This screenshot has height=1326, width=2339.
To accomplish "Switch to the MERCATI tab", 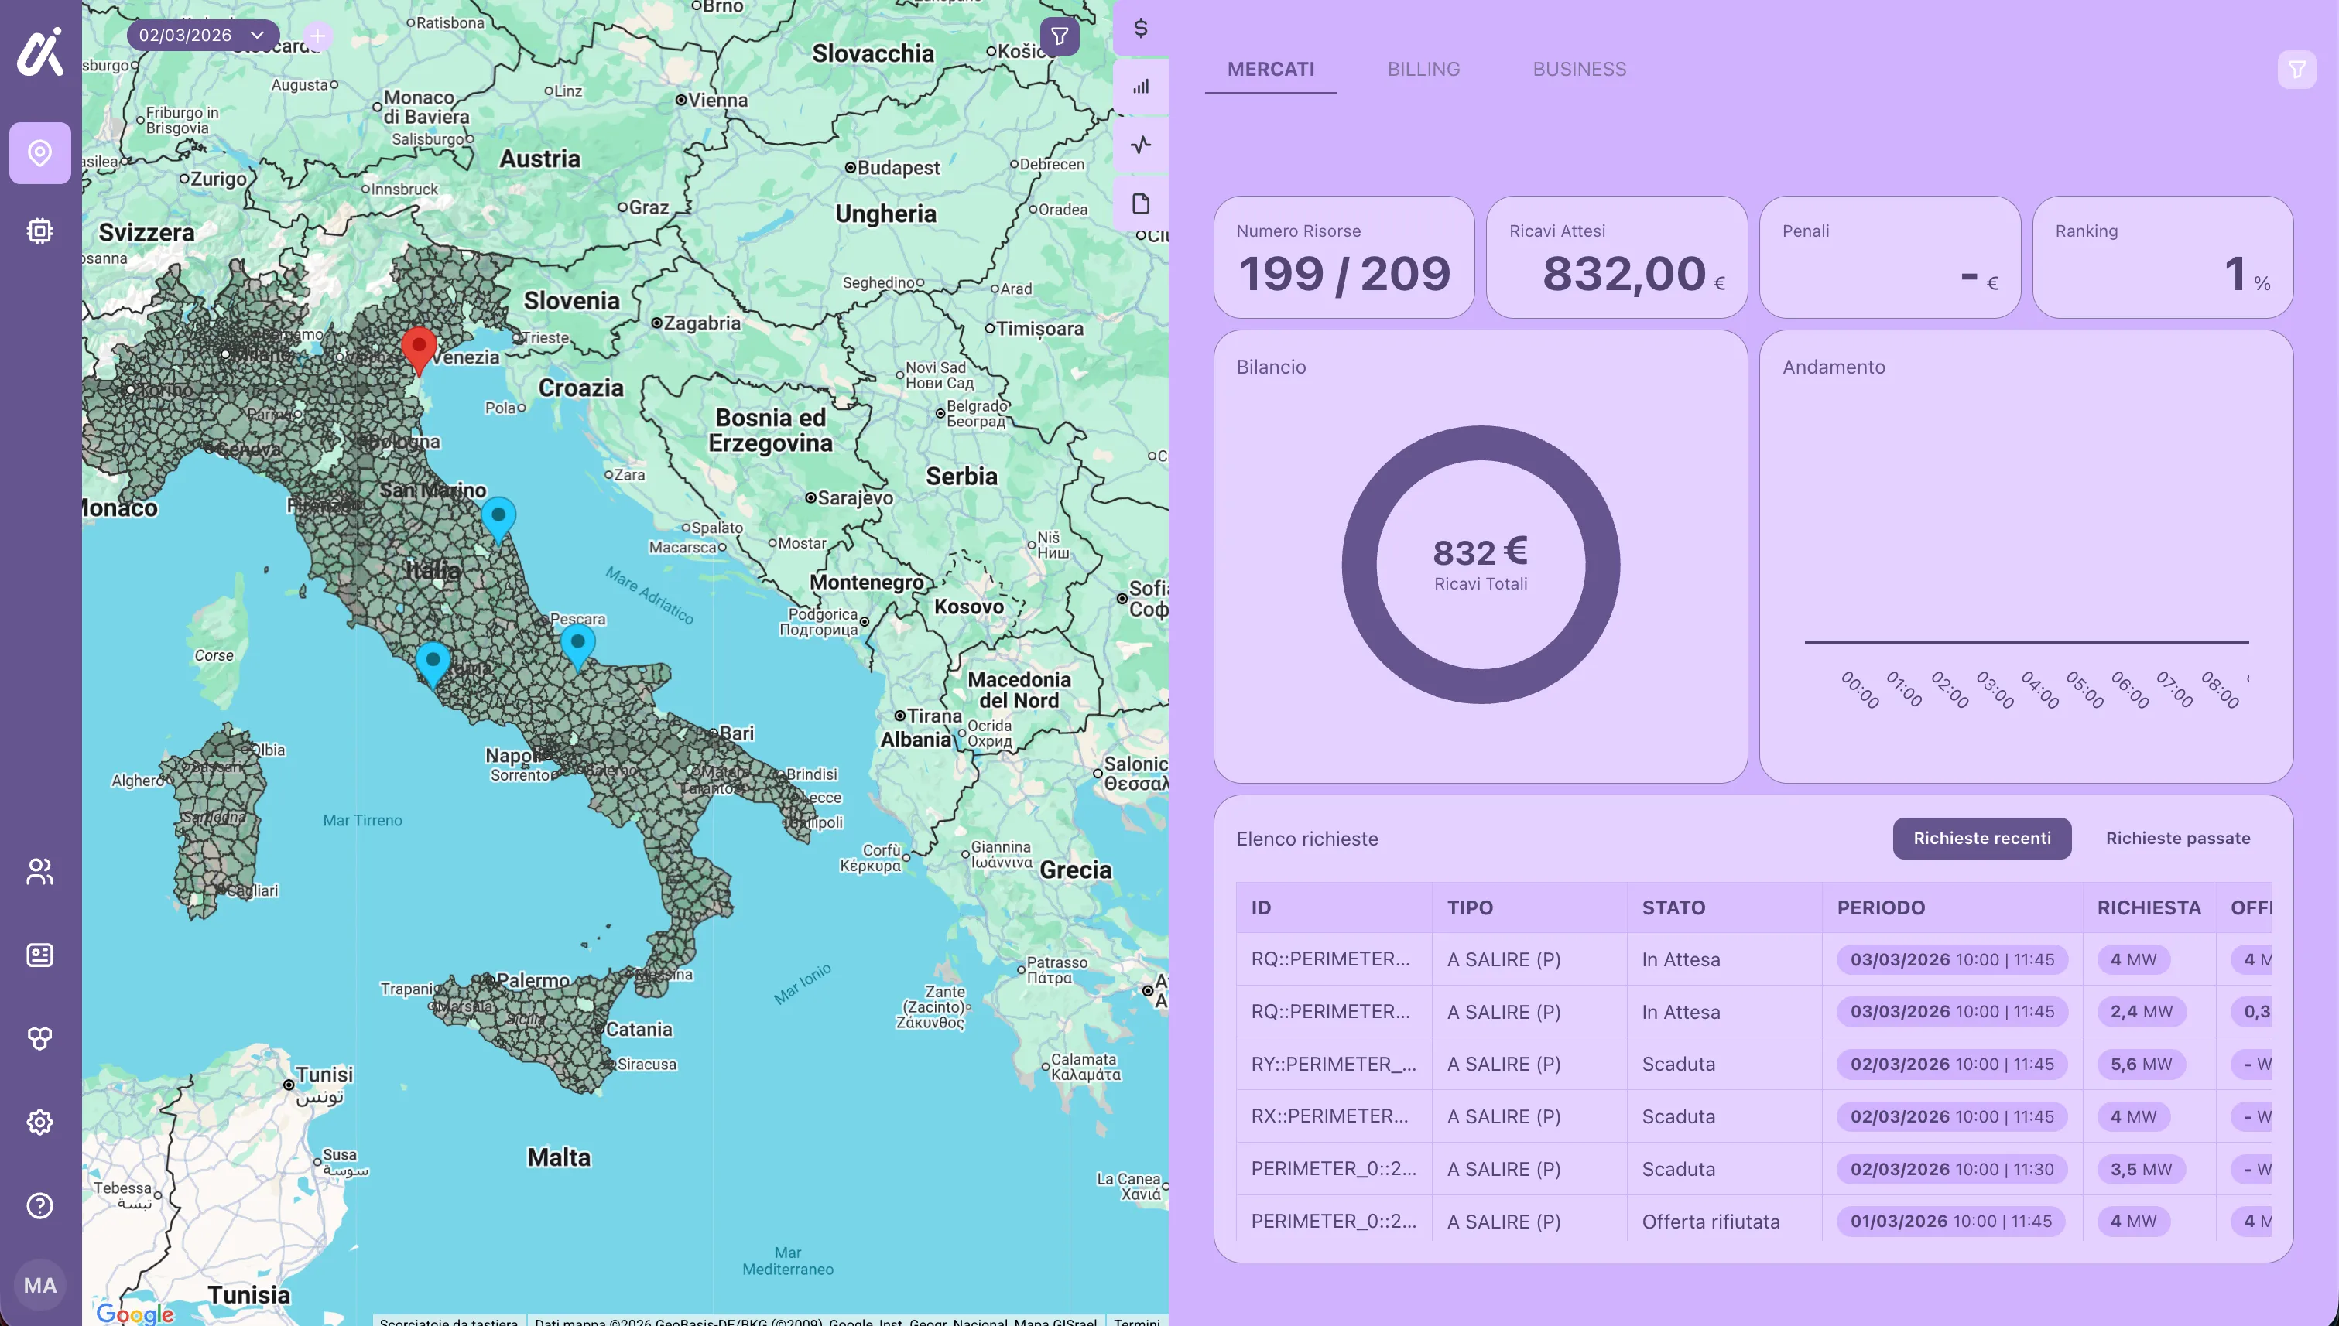I will [1271, 69].
